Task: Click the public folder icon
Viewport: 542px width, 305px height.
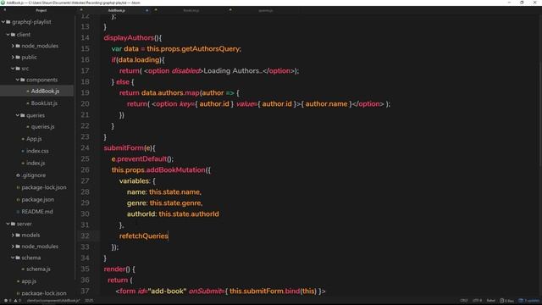Action: coord(18,57)
